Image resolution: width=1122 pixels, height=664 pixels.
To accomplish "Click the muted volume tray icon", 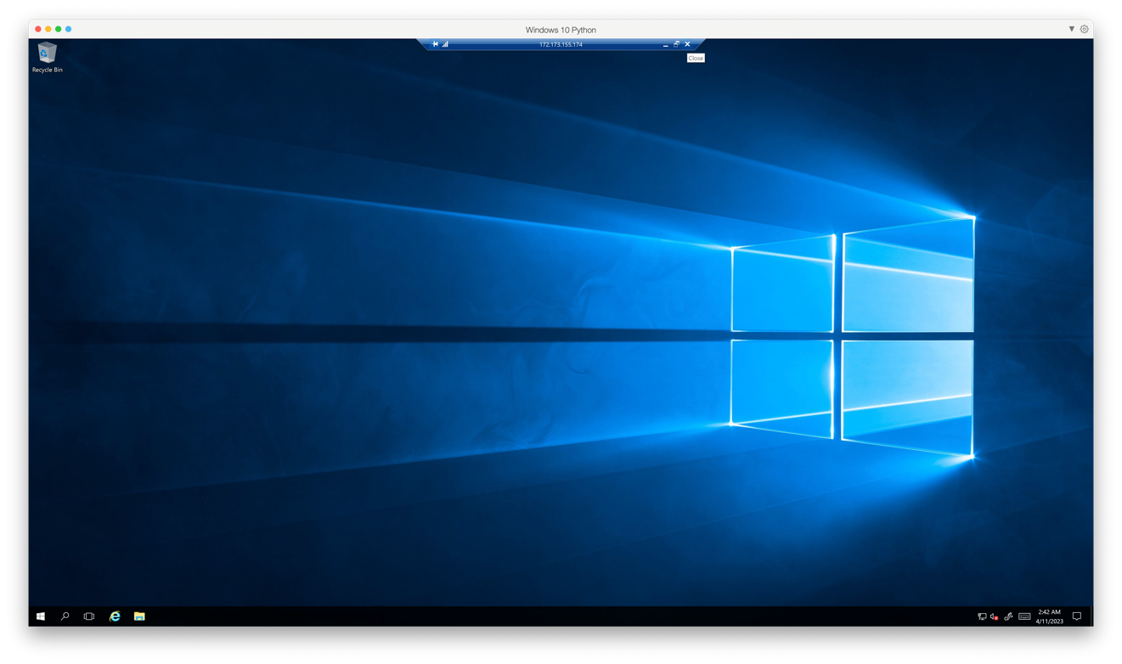I will click(x=995, y=616).
